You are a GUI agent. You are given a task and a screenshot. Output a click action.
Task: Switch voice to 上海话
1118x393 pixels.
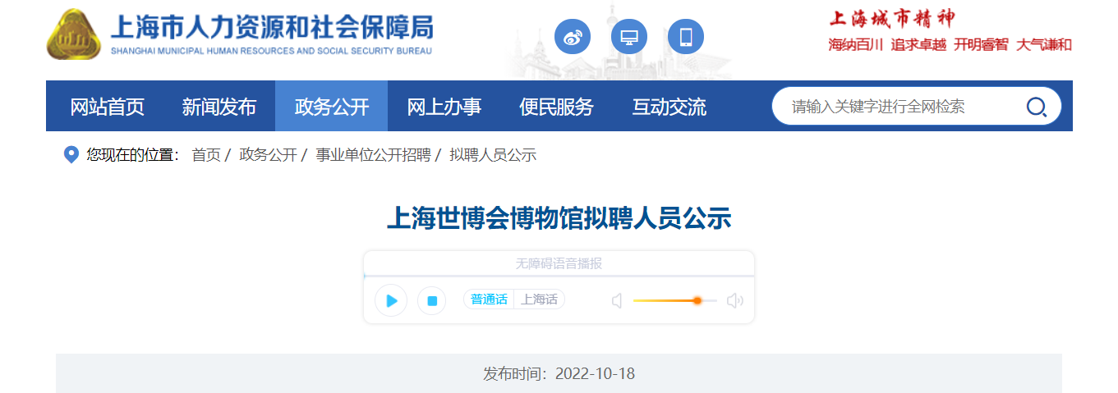point(539,299)
